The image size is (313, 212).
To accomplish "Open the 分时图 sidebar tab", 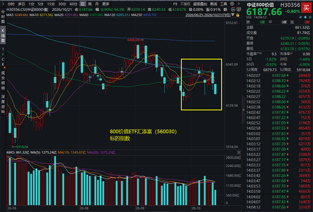I will tap(3, 17).
